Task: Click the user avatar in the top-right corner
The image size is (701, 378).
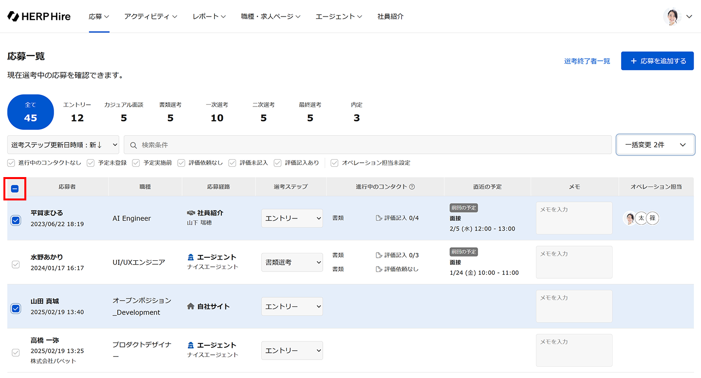Action: 672,17
